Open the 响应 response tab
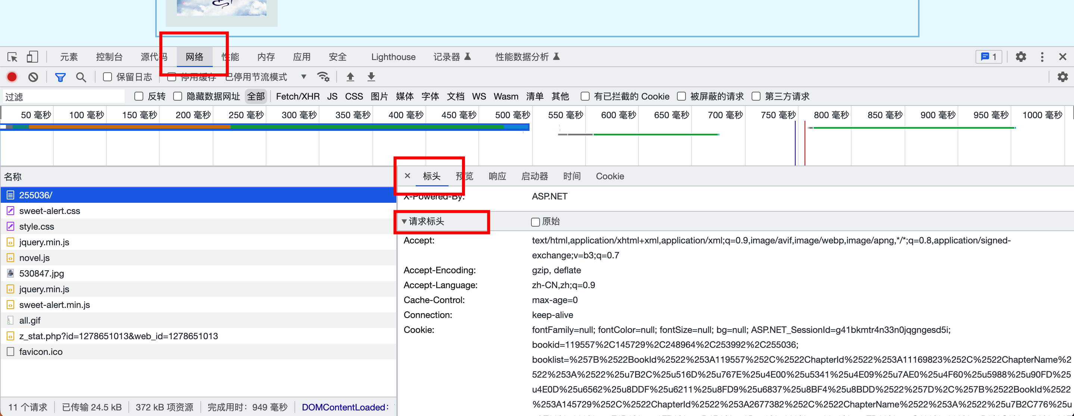Viewport: 1074px width, 416px height. click(x=497, y=176)
